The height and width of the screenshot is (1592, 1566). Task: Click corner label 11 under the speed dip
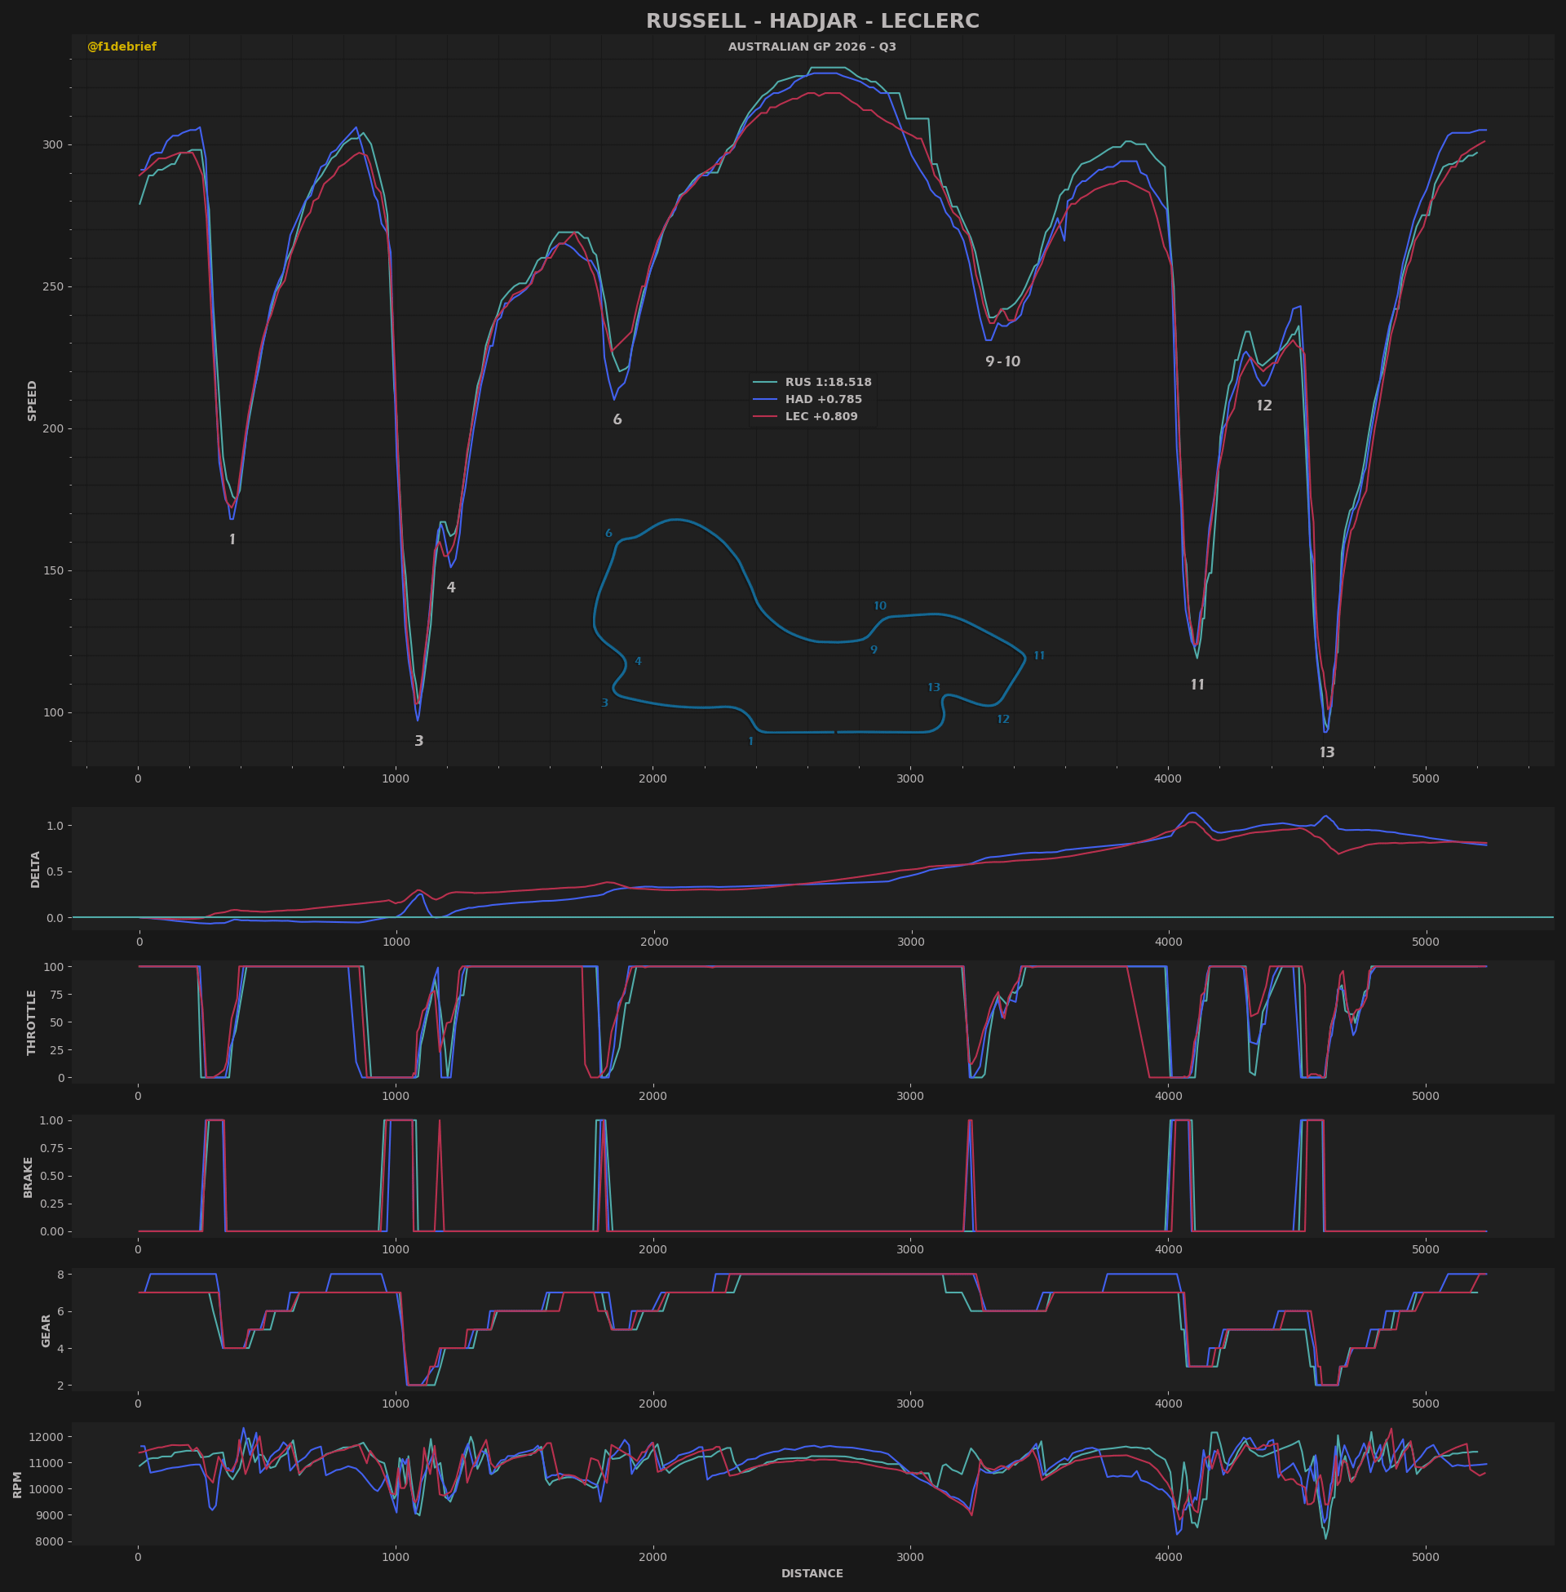[1197, 685]
